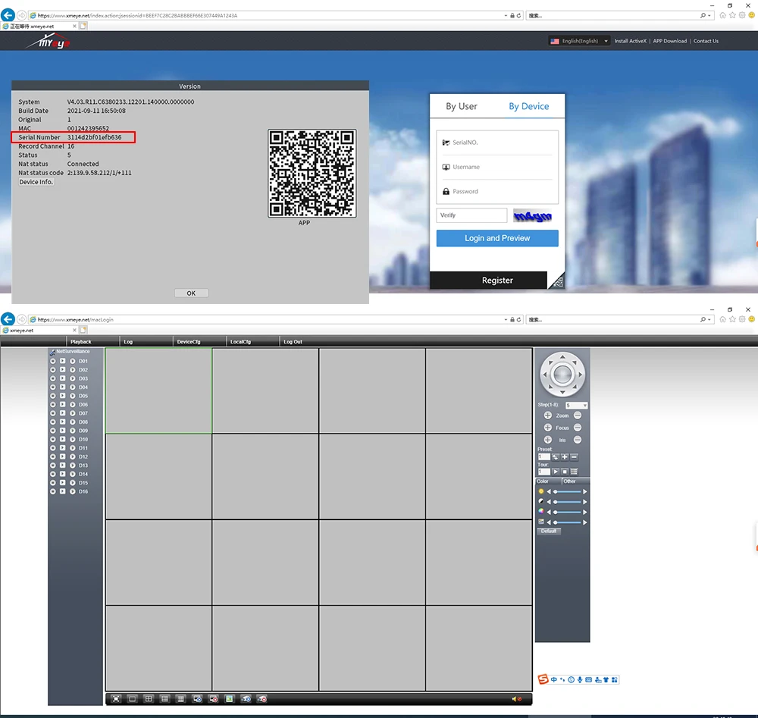Click the PTZ right arrow
758x718 pixels.
tap(580, 375)
